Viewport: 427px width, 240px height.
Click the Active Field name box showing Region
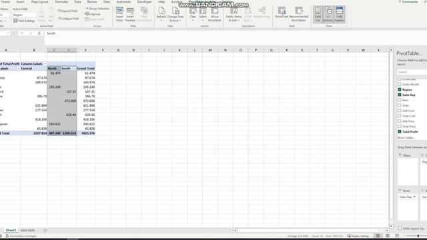[x=24, y=15]
